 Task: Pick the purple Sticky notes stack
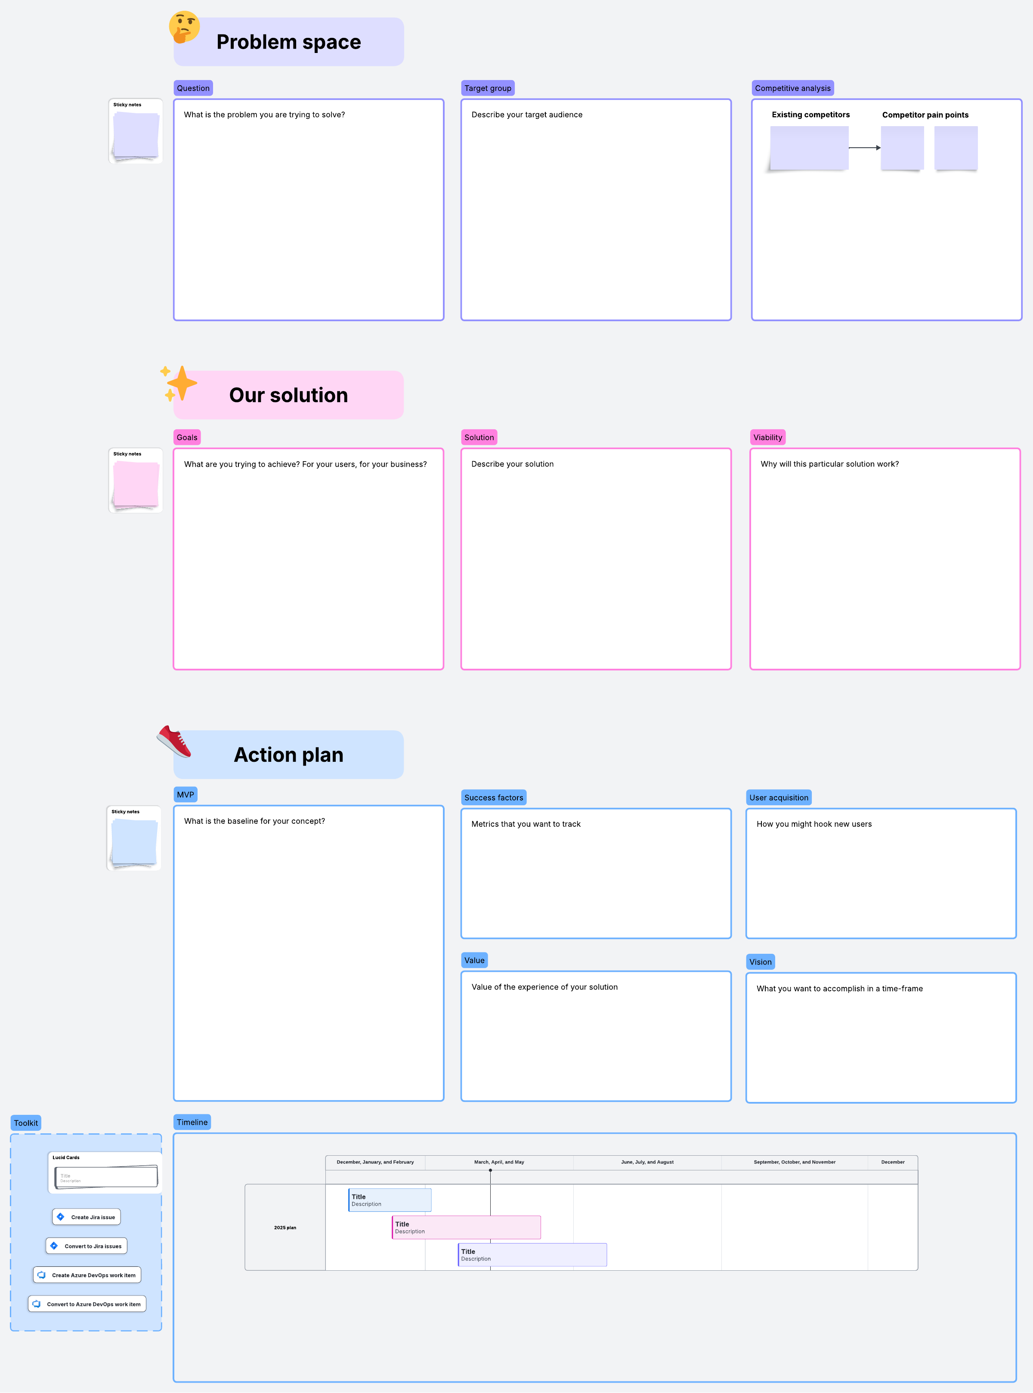[135, 131]
